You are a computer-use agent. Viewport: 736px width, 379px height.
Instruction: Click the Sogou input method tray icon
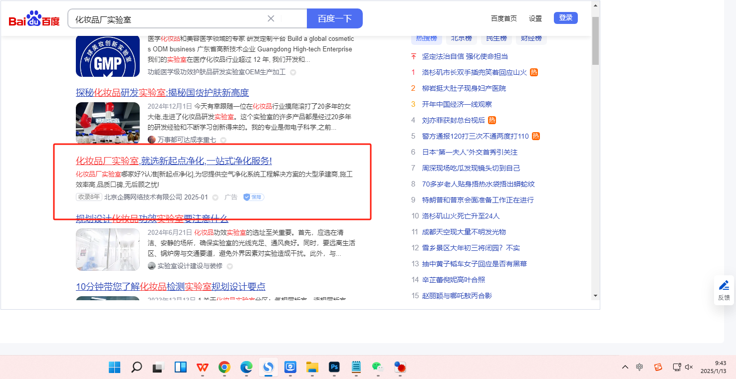pos(658,367)
